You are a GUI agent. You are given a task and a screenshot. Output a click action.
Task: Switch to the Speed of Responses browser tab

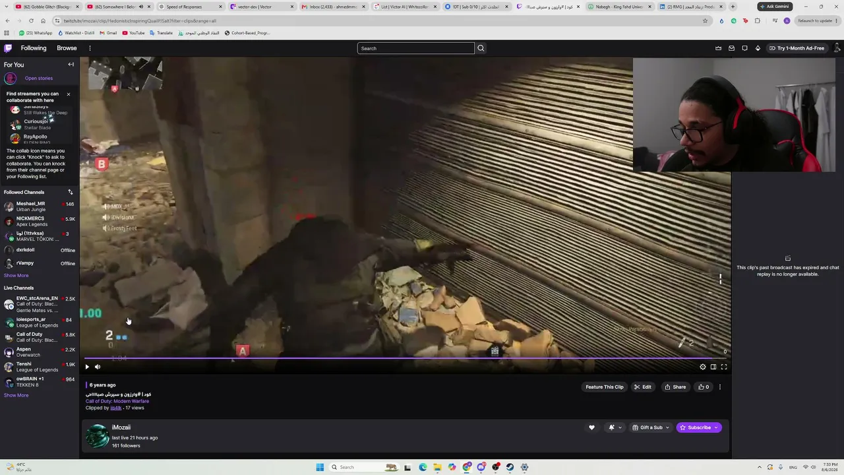(x=189, y=7)
